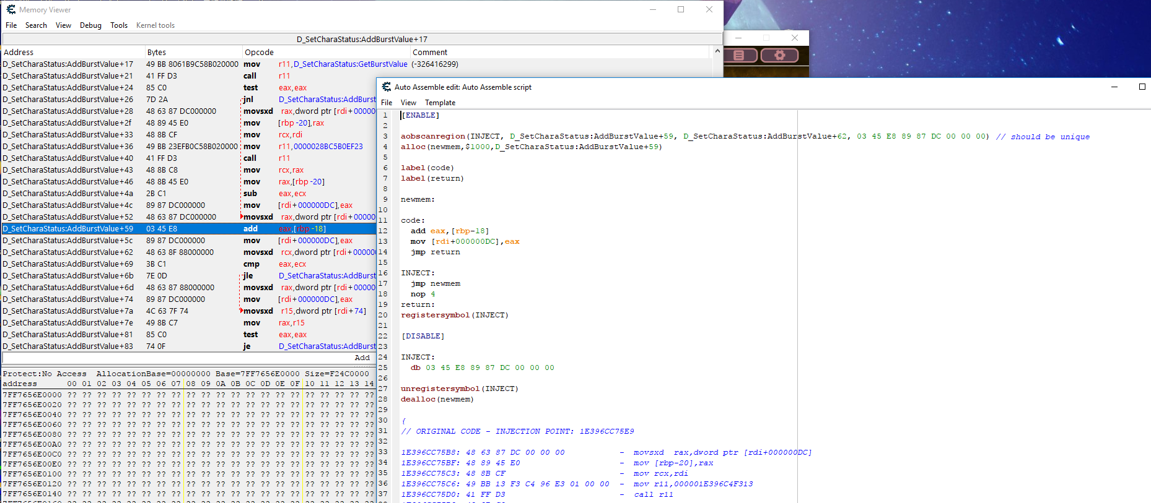
Task: Minimize the Auto Assemble edit window
Action: click(x=1114, y=87)
